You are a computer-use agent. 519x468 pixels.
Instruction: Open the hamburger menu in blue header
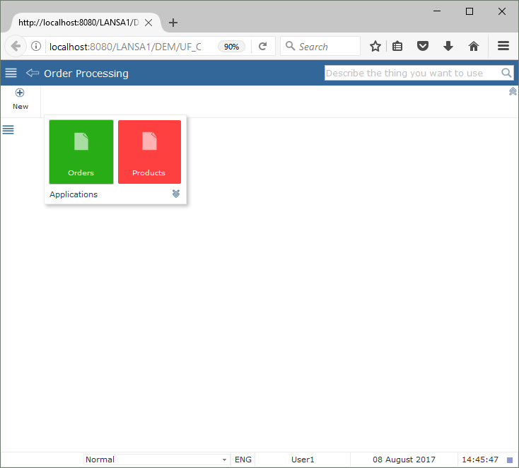pos(11,73)
